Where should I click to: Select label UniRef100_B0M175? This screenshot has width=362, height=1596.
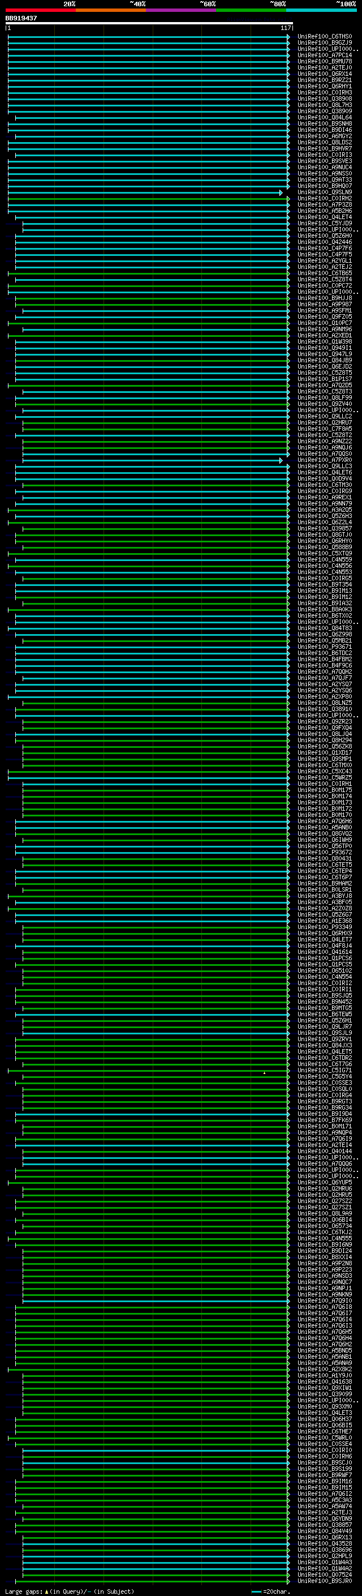pos(325,790)
